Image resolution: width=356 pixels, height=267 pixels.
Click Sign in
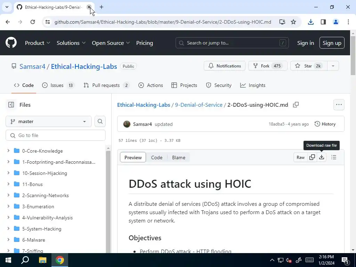click(x=306, y=43)
